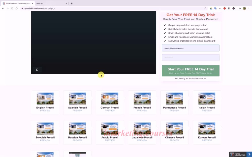Preview the Italian Presell
Screen dimensions: 252x157
207,111
